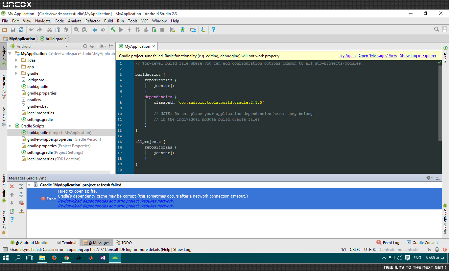Click the Paste clipboard icon
This screenshot has width=449, height=271.
[66, 30]
